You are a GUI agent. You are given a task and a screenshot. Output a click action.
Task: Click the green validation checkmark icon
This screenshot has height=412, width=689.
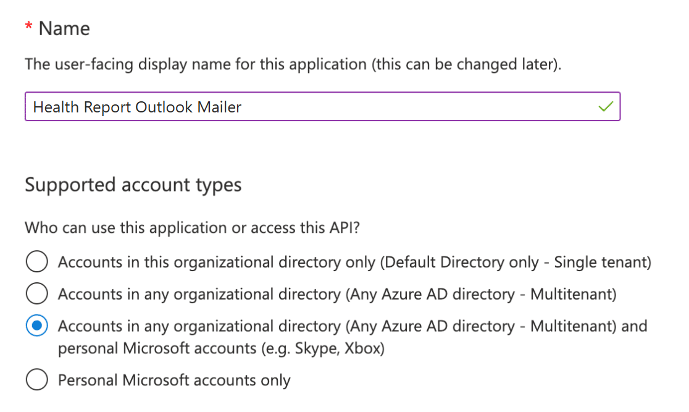[x=606, y=107]
